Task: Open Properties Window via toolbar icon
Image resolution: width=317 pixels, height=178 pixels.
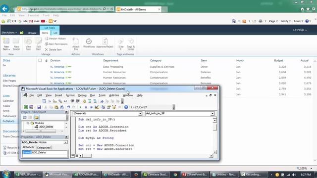Action: 109,107
